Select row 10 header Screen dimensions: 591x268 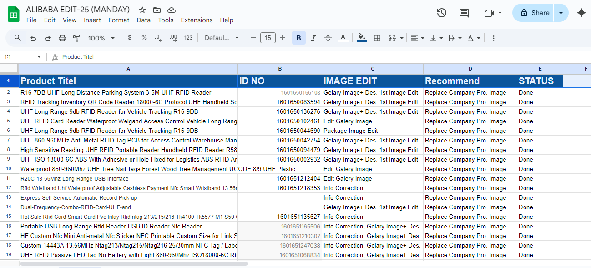pos(9,169)
